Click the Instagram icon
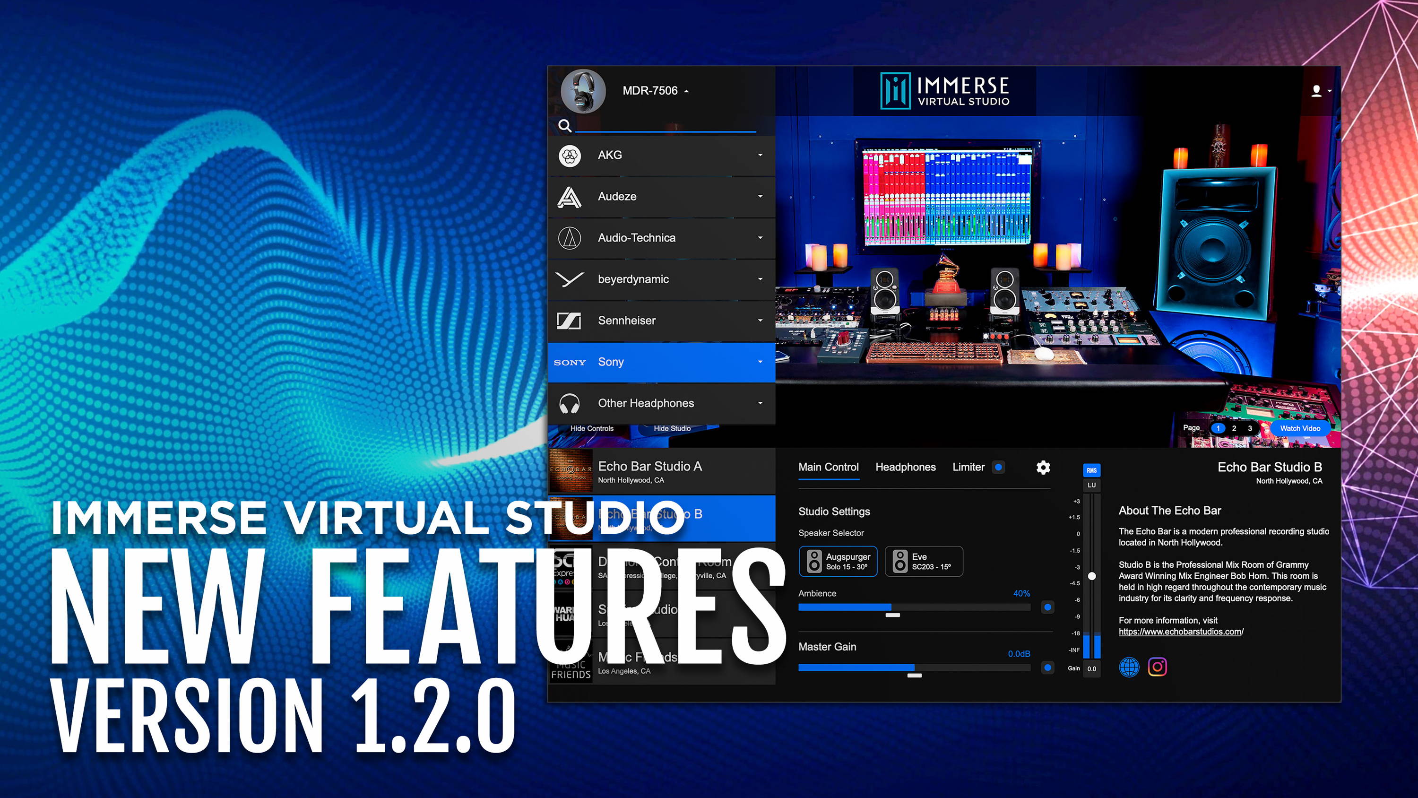Image resolution: width=1418 pixels, height=798 pixels. [x=1157, y=668]
